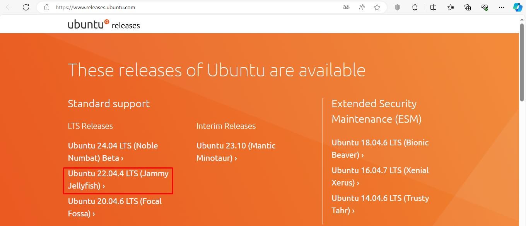Open Settings and more menu
The width and height of the screenshot is (526, 226).
tap(502, 7)
